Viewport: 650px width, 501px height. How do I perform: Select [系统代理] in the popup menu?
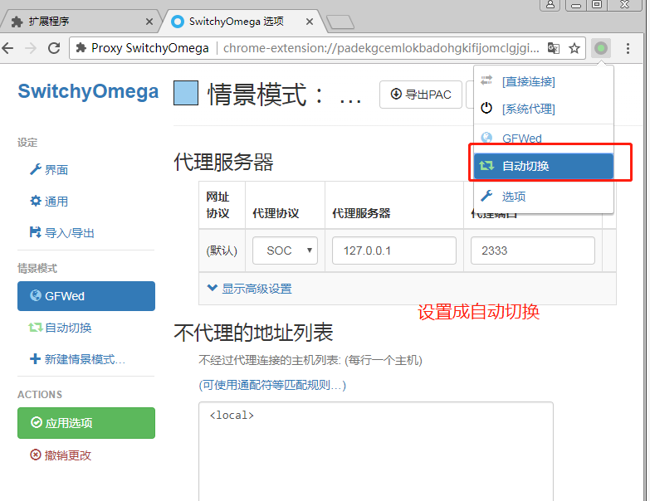tap(544, 109)
